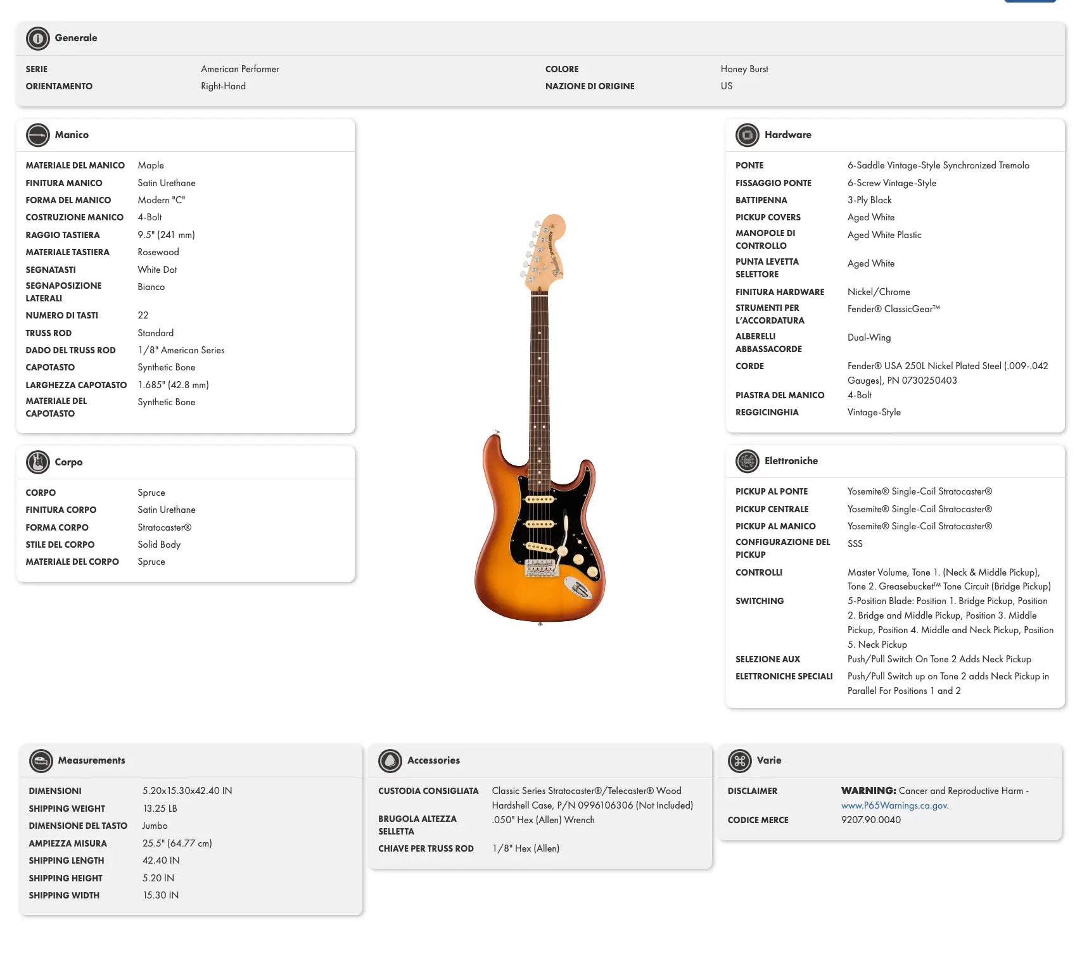Select the Corpo section heading
Viewport: 1082px width, 970px height.
point(68,462)
